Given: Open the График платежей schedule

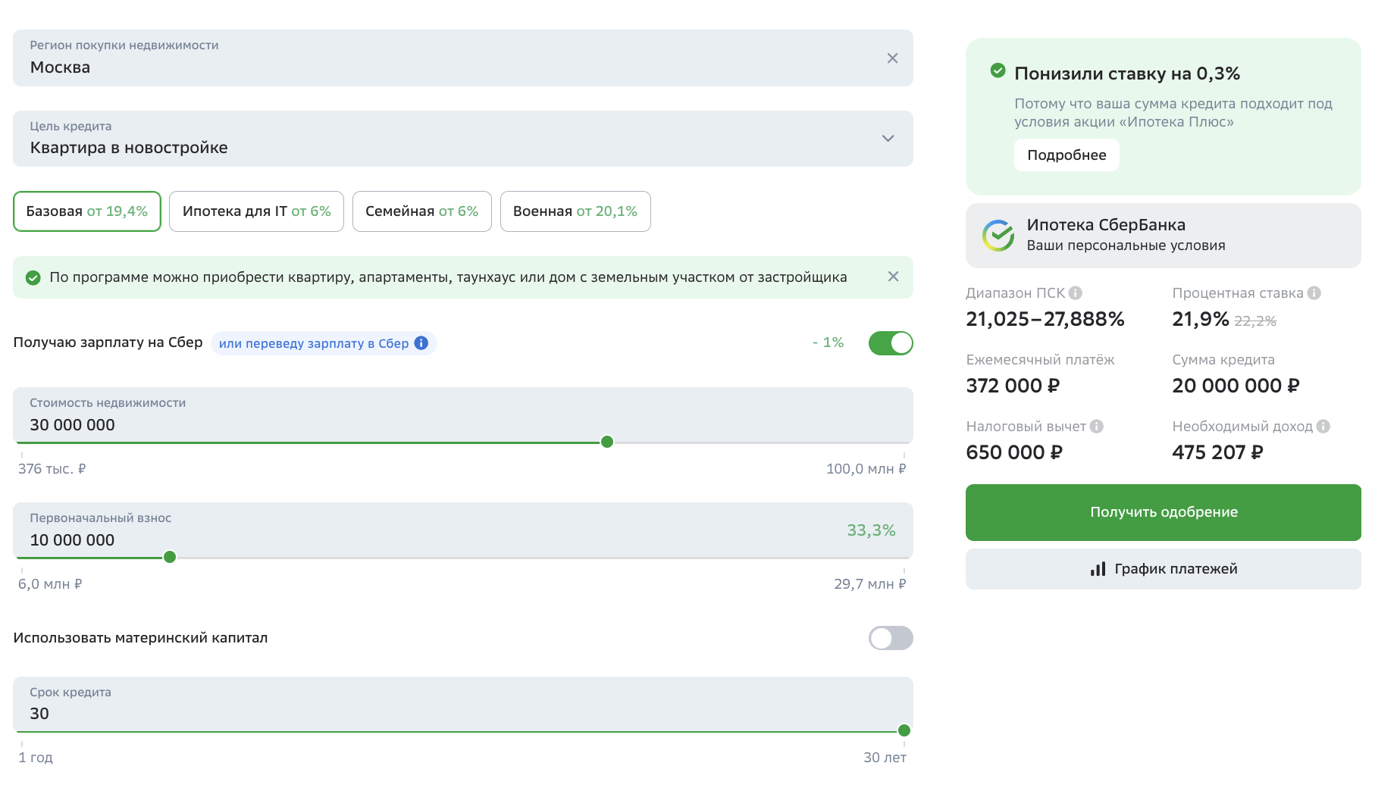Looking at the screenshot, I should pyautogui.click(x=1163, y=569).
